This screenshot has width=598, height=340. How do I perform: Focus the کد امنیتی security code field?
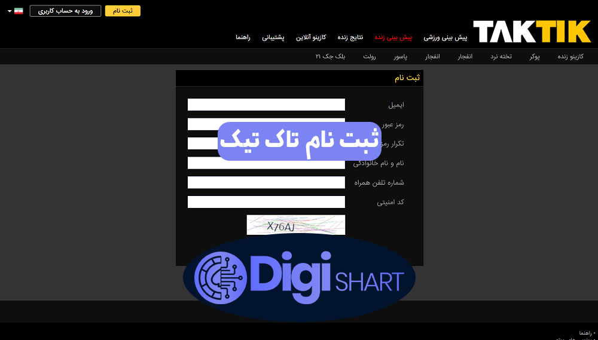[x=266, y=202]
